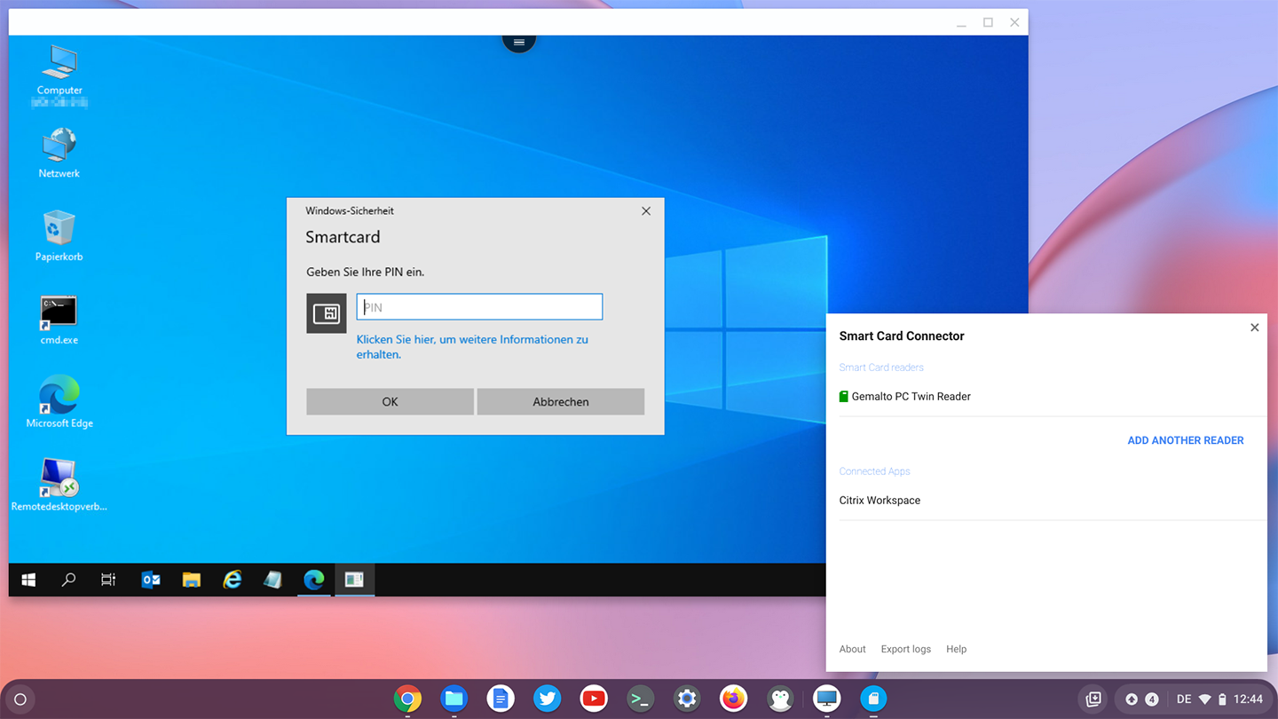Click the smartcard icon in the PIN dialog
This screenshot has height=719, width=1278.
(x=327, y=313)
